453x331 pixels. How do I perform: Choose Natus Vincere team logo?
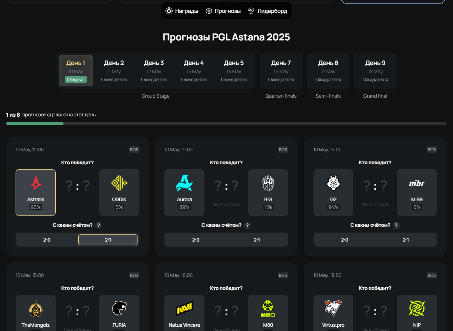pos(184,308)
